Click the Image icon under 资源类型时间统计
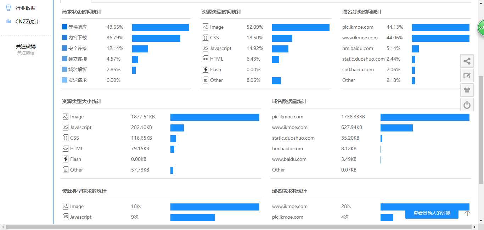Screen dimensions: 484x230 click(x=206, y=27)
